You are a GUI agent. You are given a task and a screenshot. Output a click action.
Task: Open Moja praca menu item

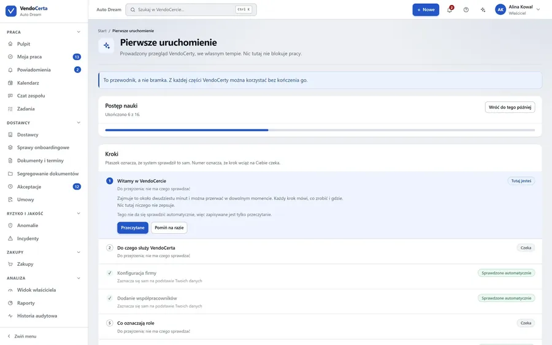(x=44, y=56)
